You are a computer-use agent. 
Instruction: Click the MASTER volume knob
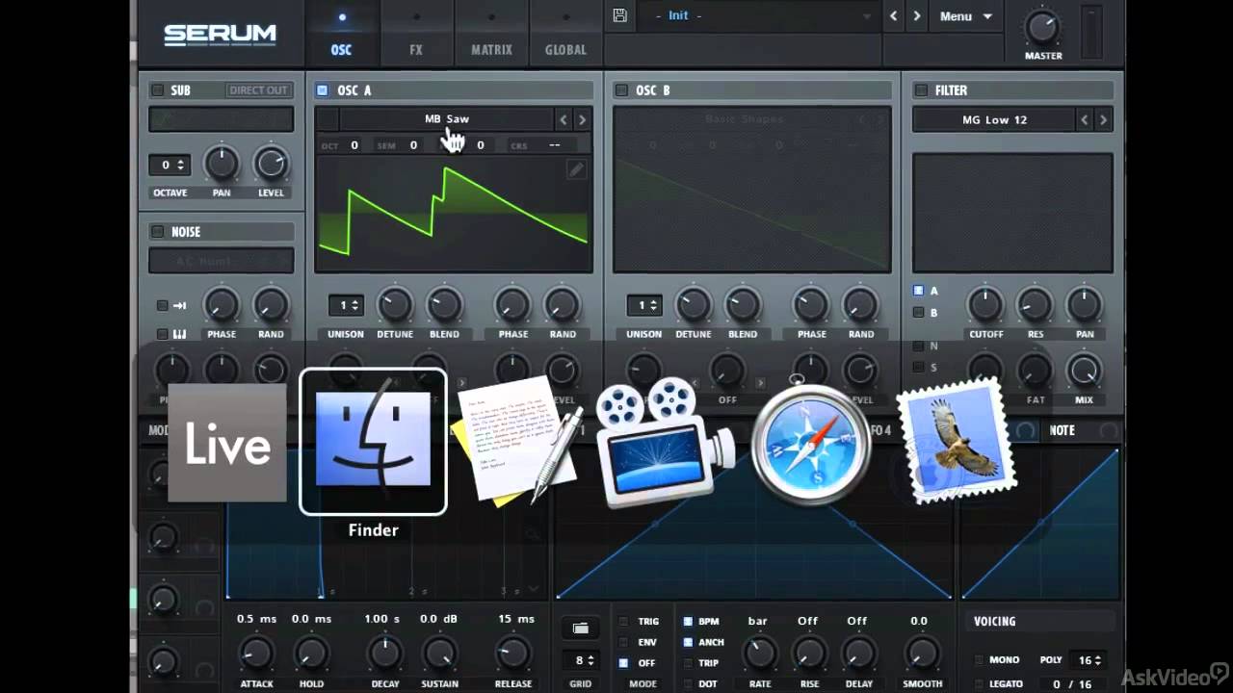click(x=1043, y=27)
